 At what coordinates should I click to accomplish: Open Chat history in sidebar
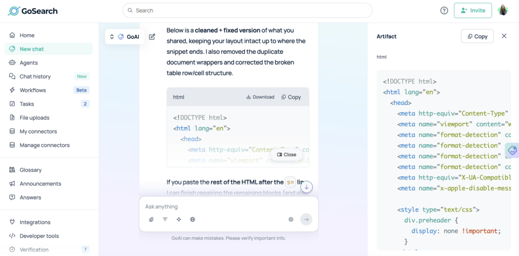[35, 77]
